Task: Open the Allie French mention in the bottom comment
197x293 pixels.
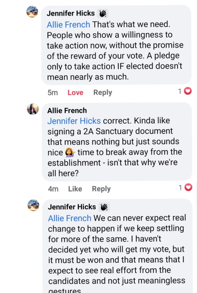Action: point(69,218)
